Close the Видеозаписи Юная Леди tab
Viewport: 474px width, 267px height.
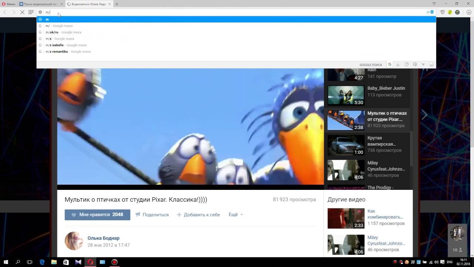tap(110, 4)
